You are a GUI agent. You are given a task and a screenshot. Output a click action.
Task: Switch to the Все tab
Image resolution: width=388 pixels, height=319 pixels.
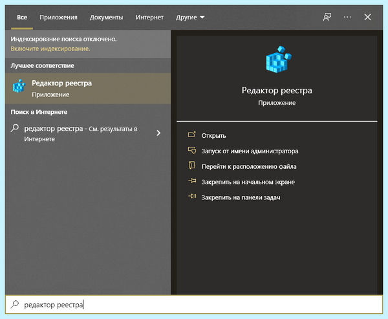[22, 17]
